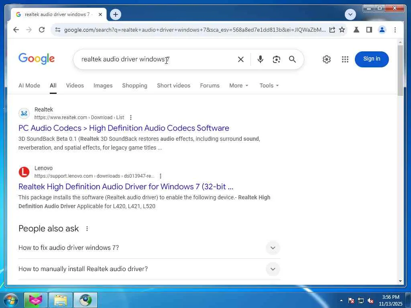Open the Tools dropdown
This screenshot has height=308, width=411.
(269, 86)
